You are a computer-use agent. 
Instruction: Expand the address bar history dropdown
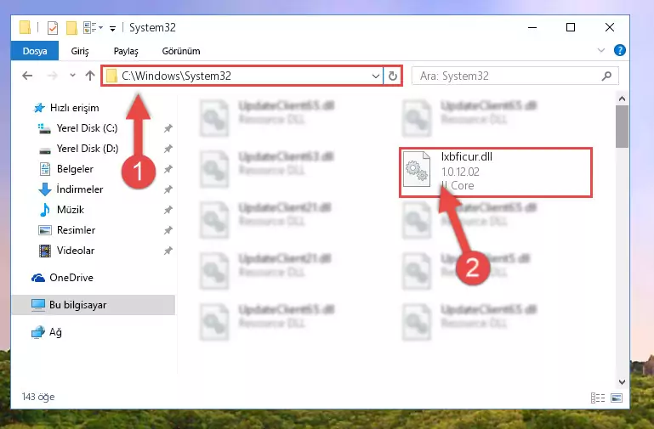point(375,76)
